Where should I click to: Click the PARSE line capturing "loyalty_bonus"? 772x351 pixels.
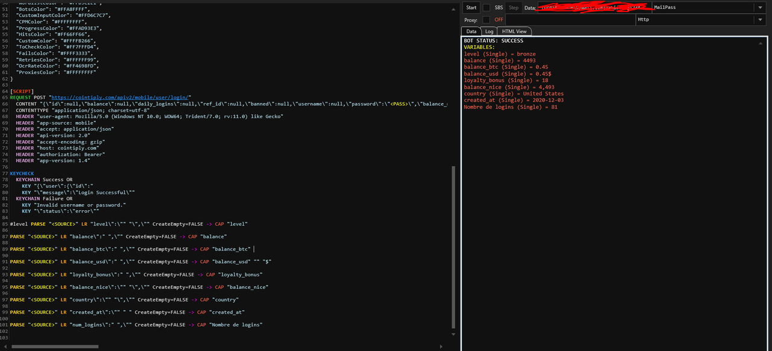tap(136, 275)
